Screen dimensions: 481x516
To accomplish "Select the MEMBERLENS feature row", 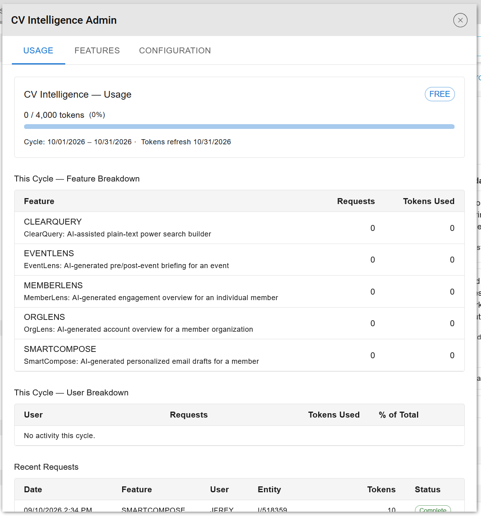I will (x=239, y=291).
